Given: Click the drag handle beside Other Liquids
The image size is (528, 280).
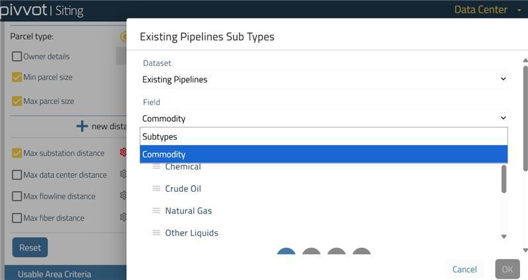Looking at the screenshot, I should click(156, 233).
